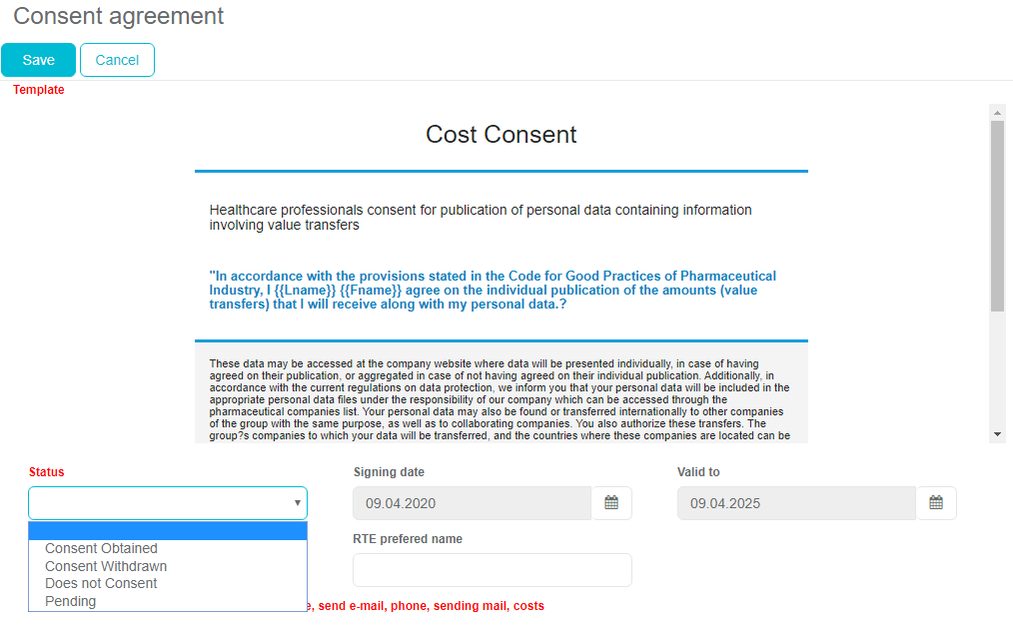This screenshot has height=629, width=1013.
Task: Pick Does not Consent in Status list
Action: coord(101,583)
